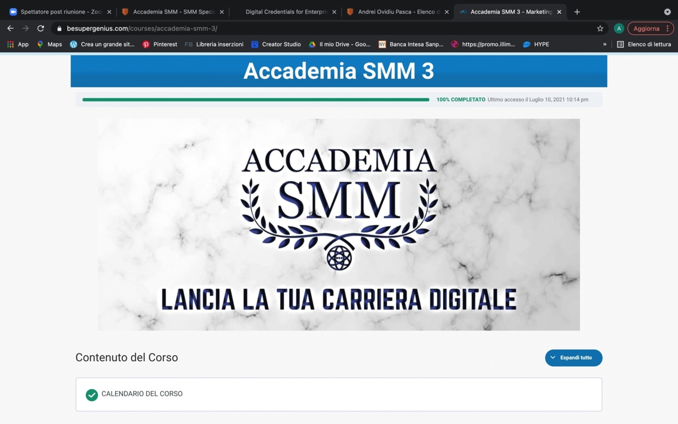Screen dimensions: 678x424
Task: Open the Creator Studio bookmark
Action: [x=276, y=44]
